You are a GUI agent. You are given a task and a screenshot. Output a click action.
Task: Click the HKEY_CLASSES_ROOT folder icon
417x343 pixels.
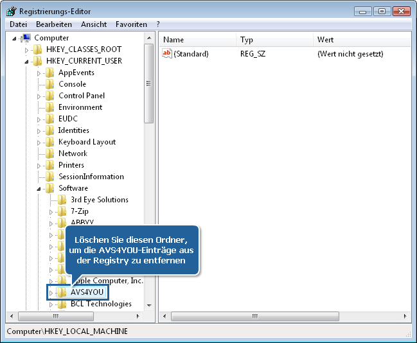point(38,49)
